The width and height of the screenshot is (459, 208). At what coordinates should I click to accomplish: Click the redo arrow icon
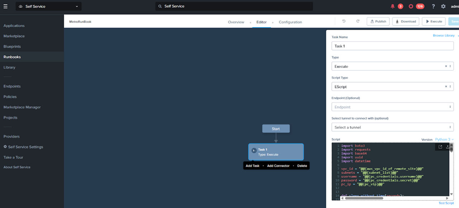click(x=358, y=22)
